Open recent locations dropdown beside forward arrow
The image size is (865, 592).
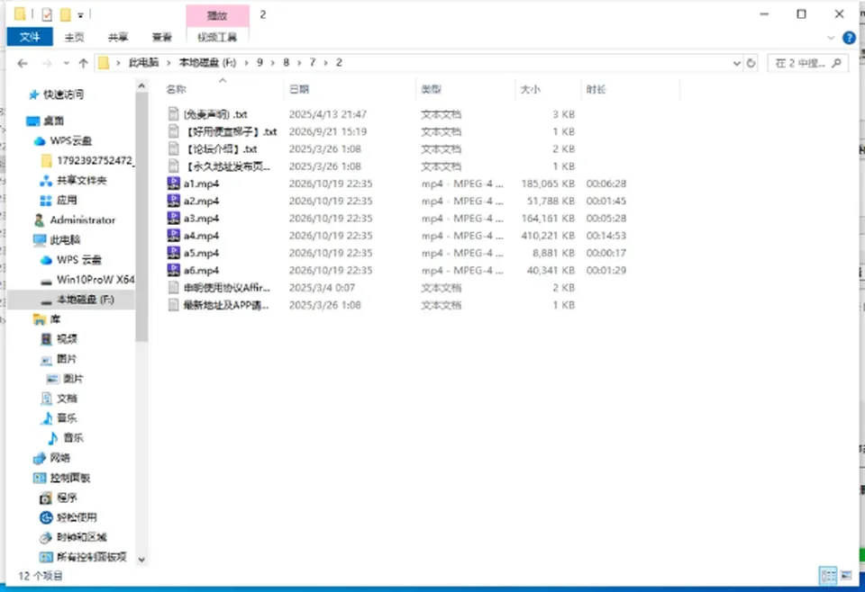66,63
